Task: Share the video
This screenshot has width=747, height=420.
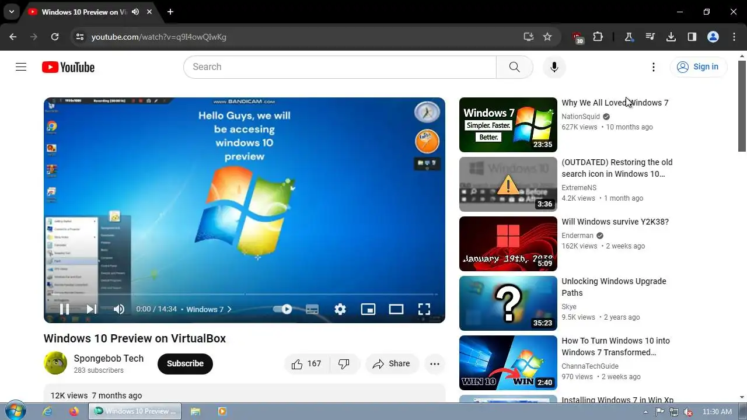Action: coord(392,363)
